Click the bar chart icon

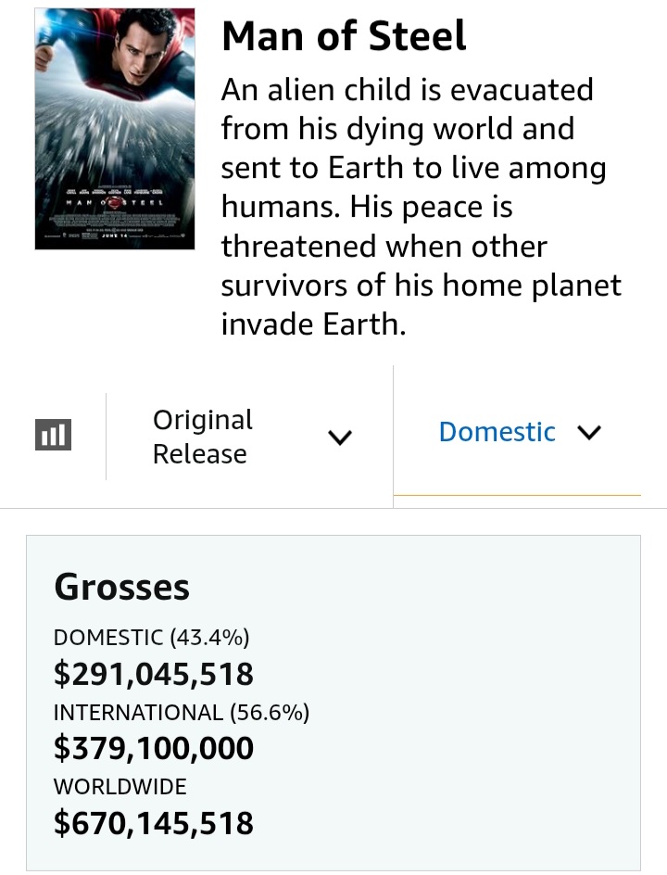click(53, 434)
